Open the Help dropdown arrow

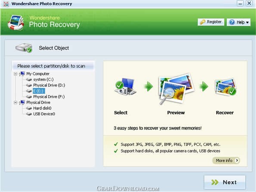(247, 22)
